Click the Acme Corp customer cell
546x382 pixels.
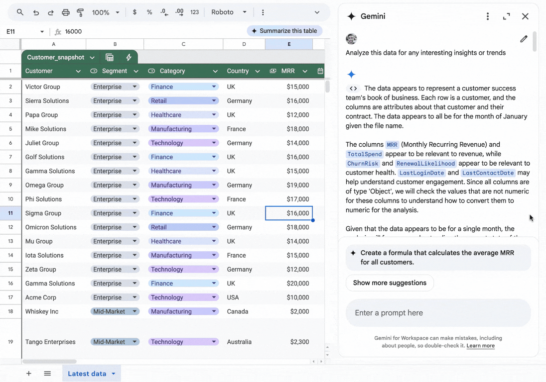click(54, 297)
